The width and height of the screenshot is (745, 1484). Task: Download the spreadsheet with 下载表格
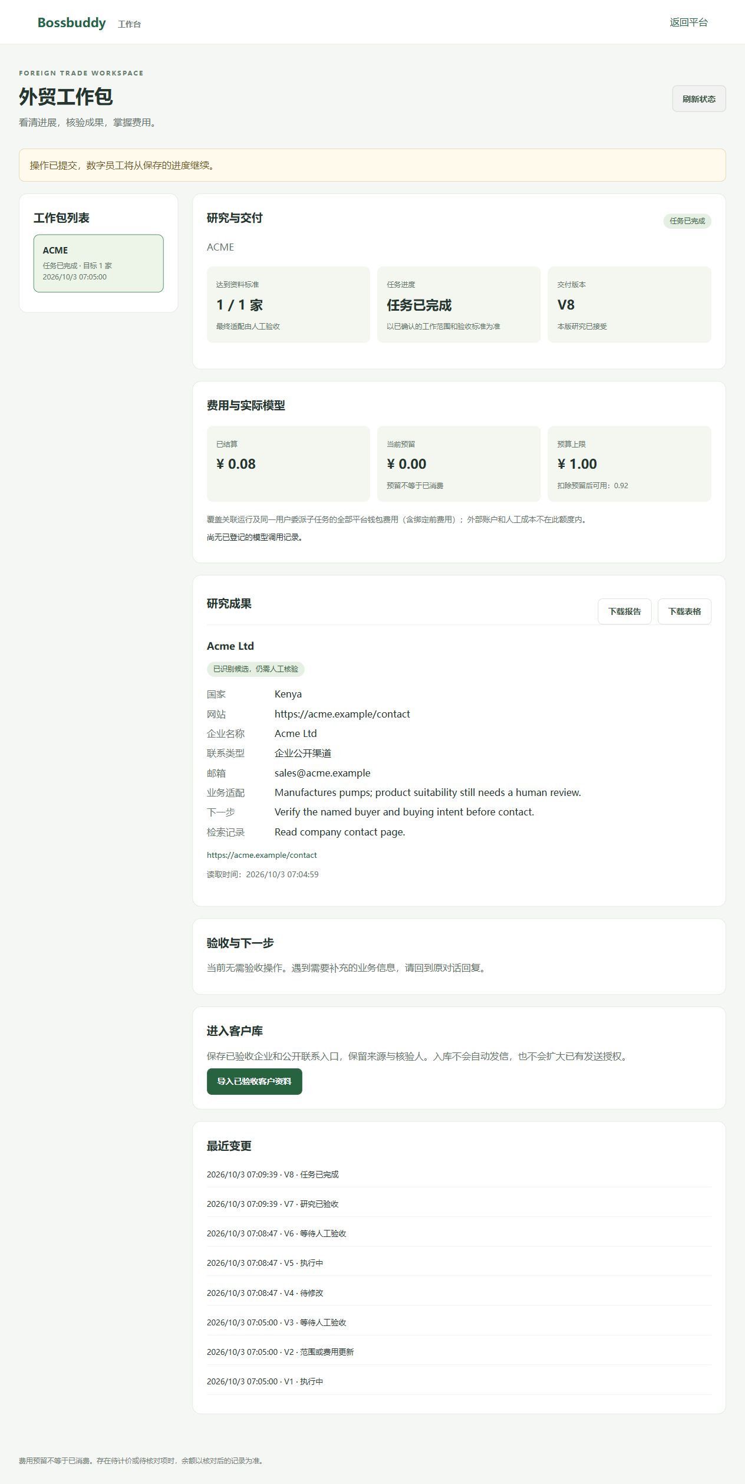coord(684,611)
